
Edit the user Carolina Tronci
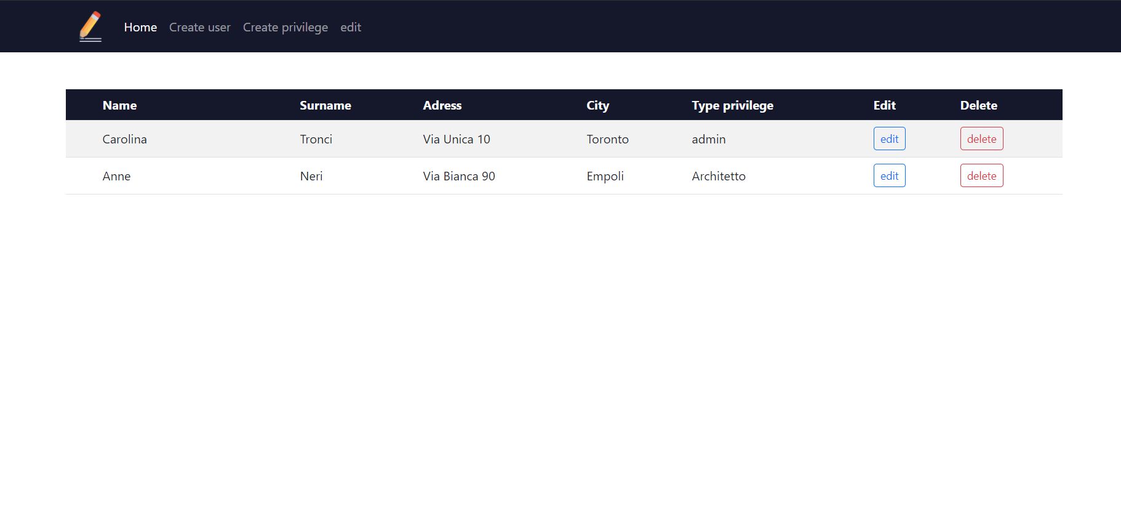pyautogui.click(x=889, y=139)
